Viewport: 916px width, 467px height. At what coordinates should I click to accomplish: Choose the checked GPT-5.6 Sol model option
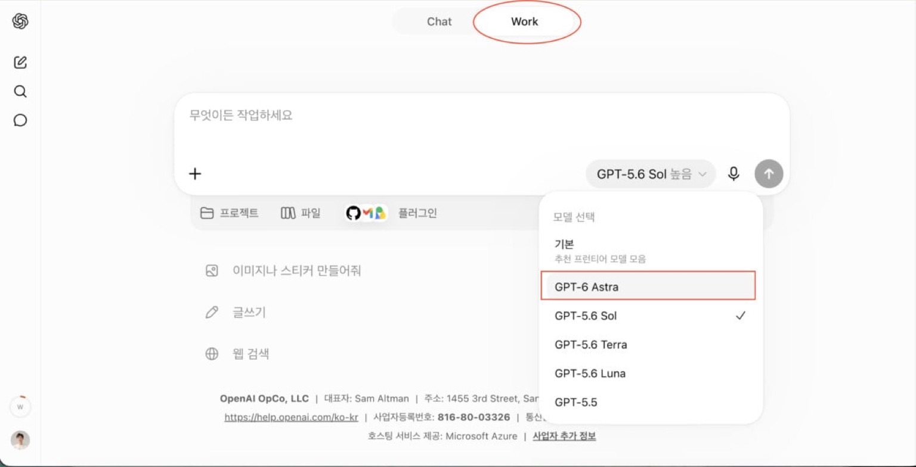point(651,316)
